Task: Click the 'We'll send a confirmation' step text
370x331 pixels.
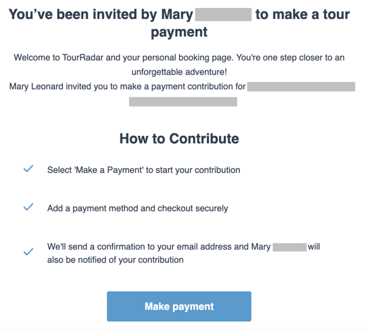Action: [183, 253]
